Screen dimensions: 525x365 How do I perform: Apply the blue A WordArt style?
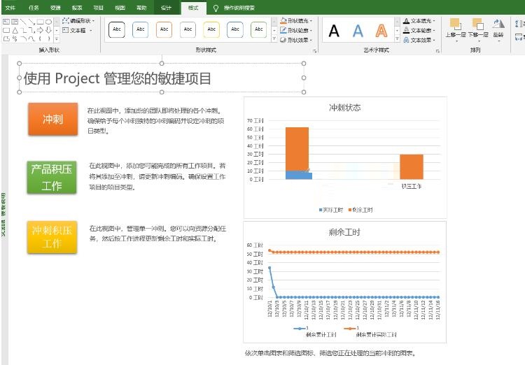point(358,31)
